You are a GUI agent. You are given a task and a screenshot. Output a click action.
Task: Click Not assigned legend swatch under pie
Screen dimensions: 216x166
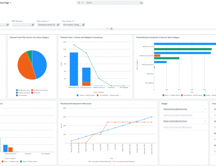pos(17,95)
